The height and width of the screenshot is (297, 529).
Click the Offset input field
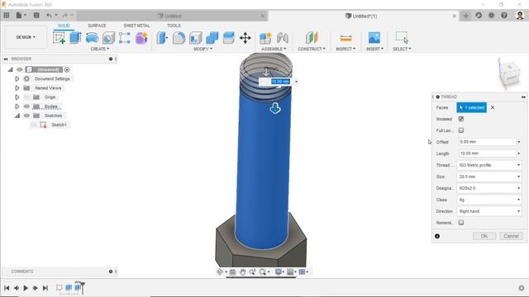pyautogui.click(x=487, y=142)
